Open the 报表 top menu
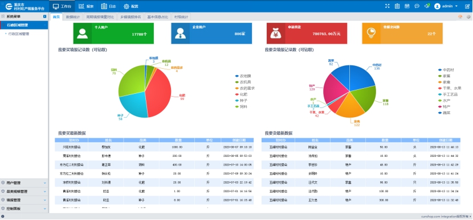Screen dimensions: 473x220 (x=86, y=6)
